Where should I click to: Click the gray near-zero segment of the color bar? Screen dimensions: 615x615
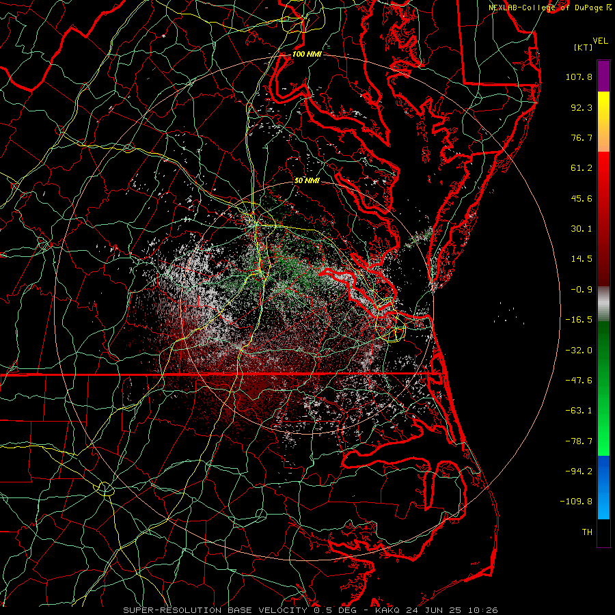(x=603, y=304)
